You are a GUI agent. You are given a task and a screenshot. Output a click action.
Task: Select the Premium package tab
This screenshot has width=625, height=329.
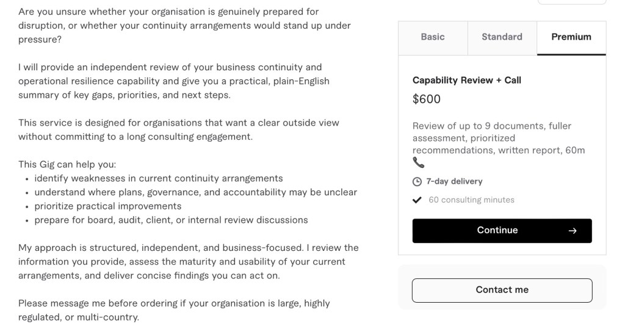571,37
